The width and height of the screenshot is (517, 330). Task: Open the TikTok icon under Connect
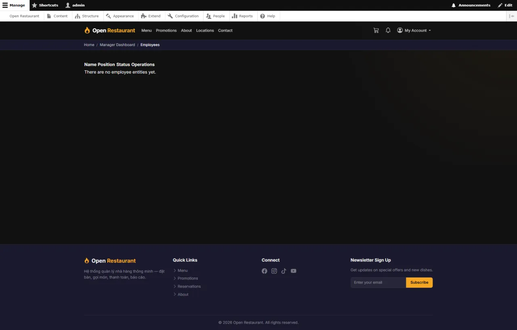[x=284, y=271]
